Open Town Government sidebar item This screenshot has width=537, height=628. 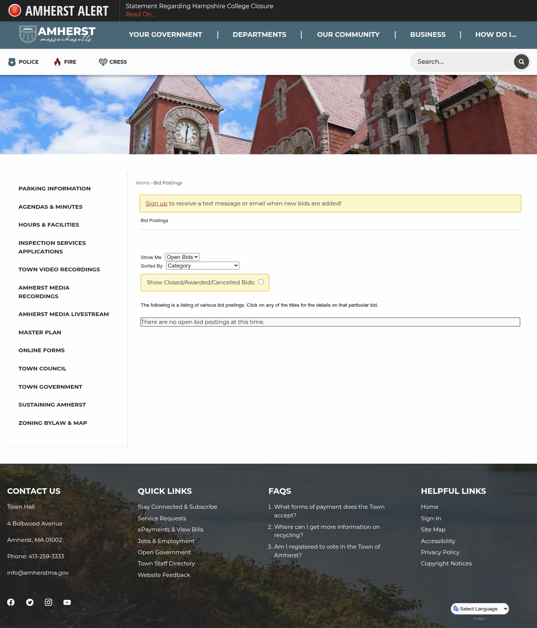50,387
